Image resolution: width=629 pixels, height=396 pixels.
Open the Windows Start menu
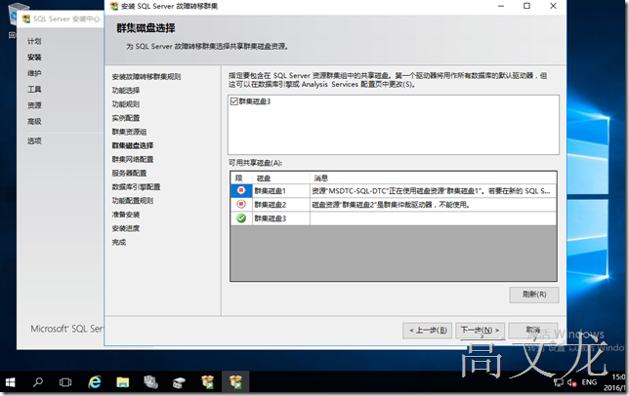[x=11, y=382]
